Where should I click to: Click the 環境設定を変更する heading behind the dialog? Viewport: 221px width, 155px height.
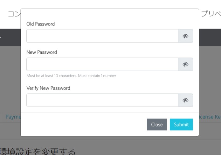(x=37, y=152)
